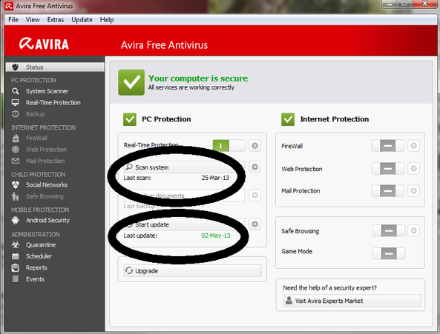440x334 pixels.
Task: Toggle the FireWall switch
Action: tap(388, 146)
